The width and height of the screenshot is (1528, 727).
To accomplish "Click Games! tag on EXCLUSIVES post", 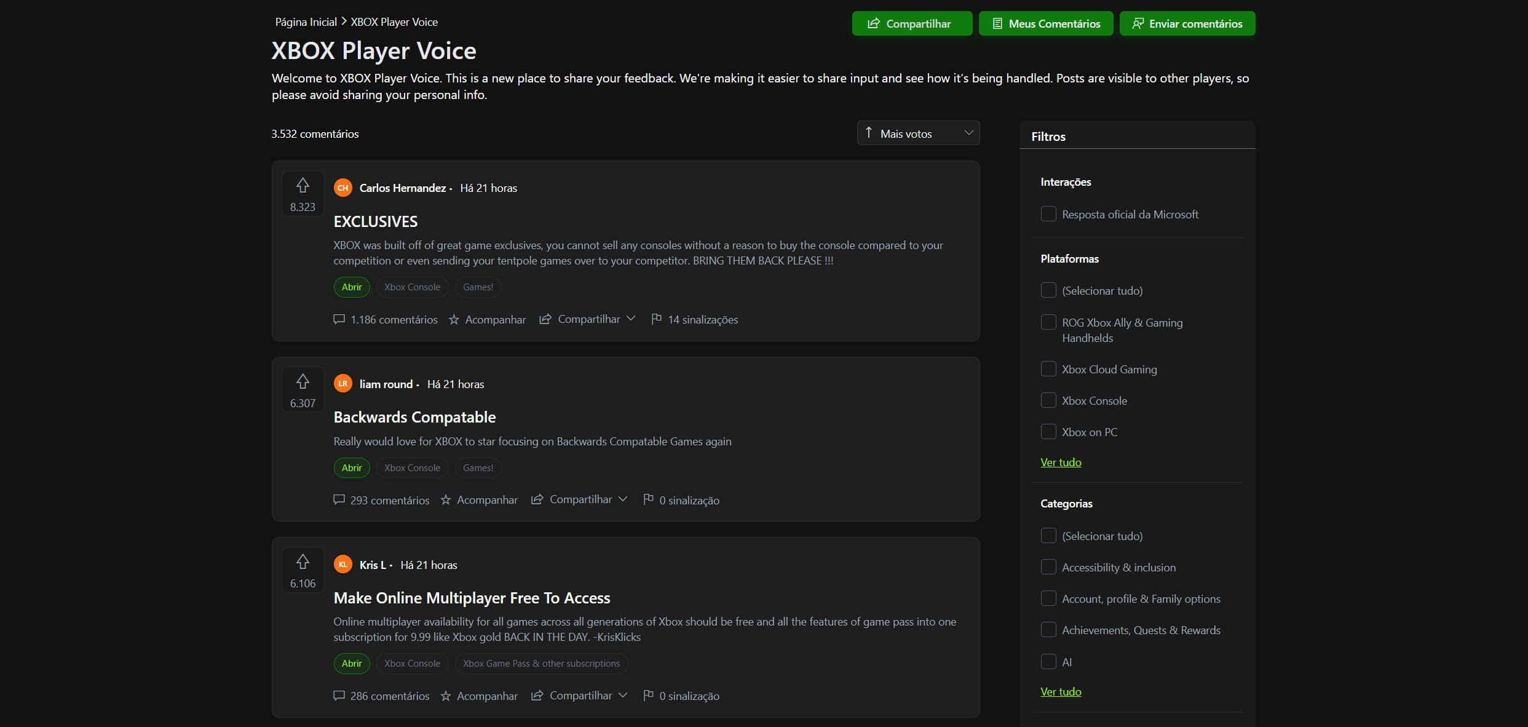I will [x=478, y=287].
